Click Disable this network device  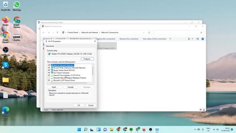click(80, 39)
